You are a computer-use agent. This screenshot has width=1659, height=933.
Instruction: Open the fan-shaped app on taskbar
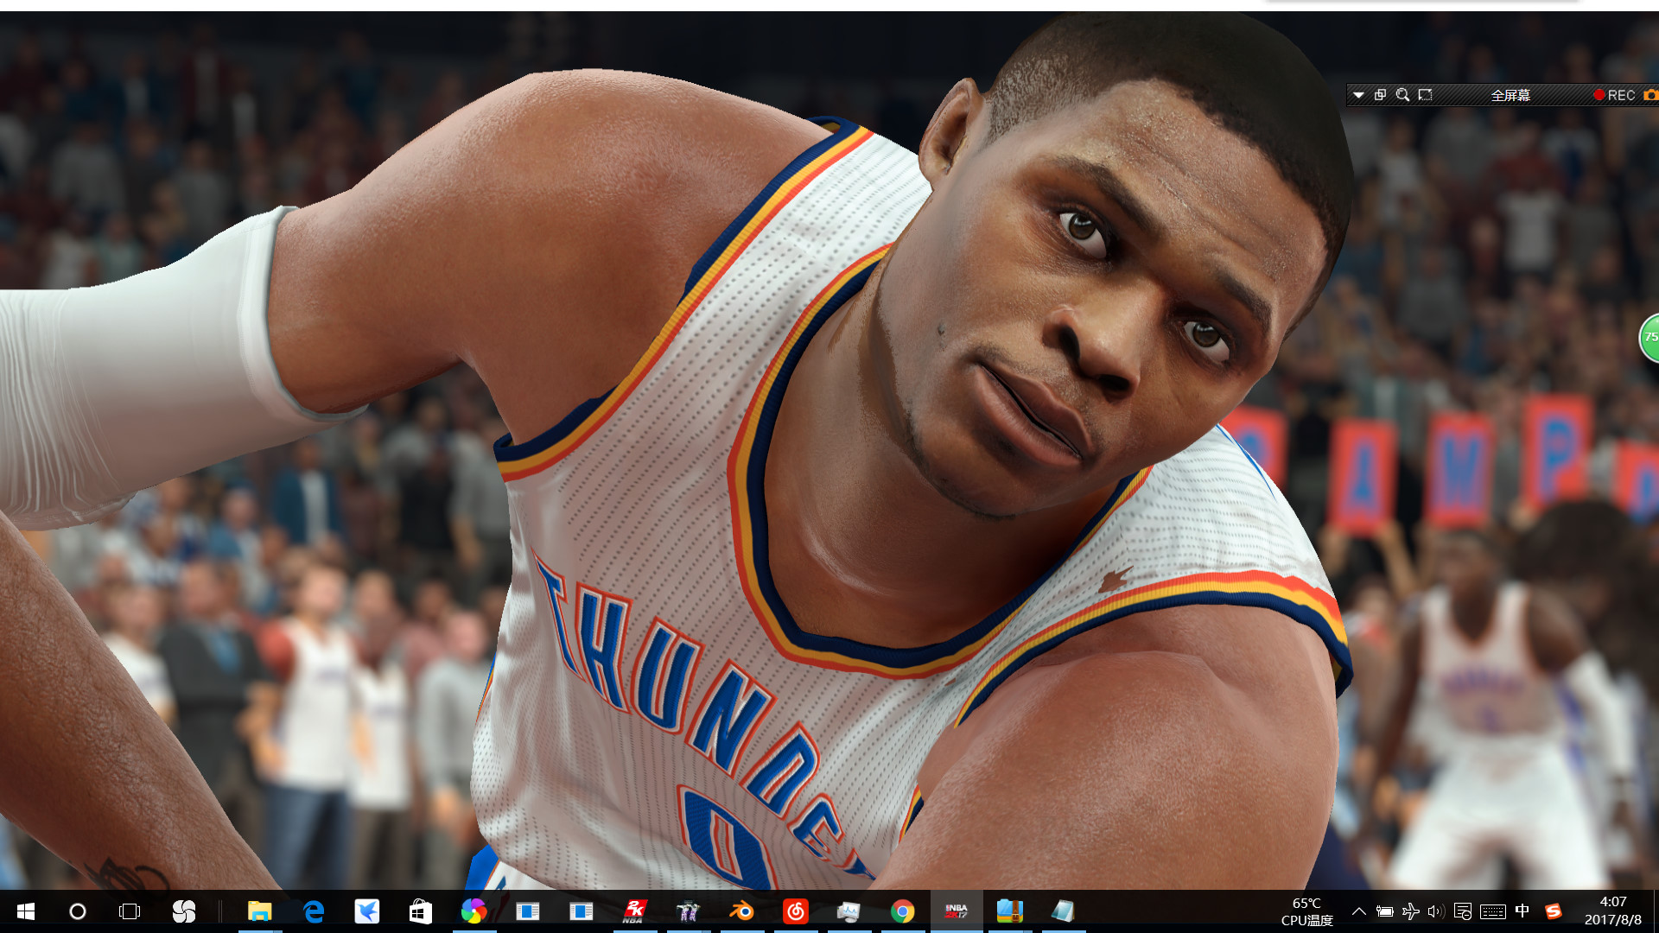(184, 911)
